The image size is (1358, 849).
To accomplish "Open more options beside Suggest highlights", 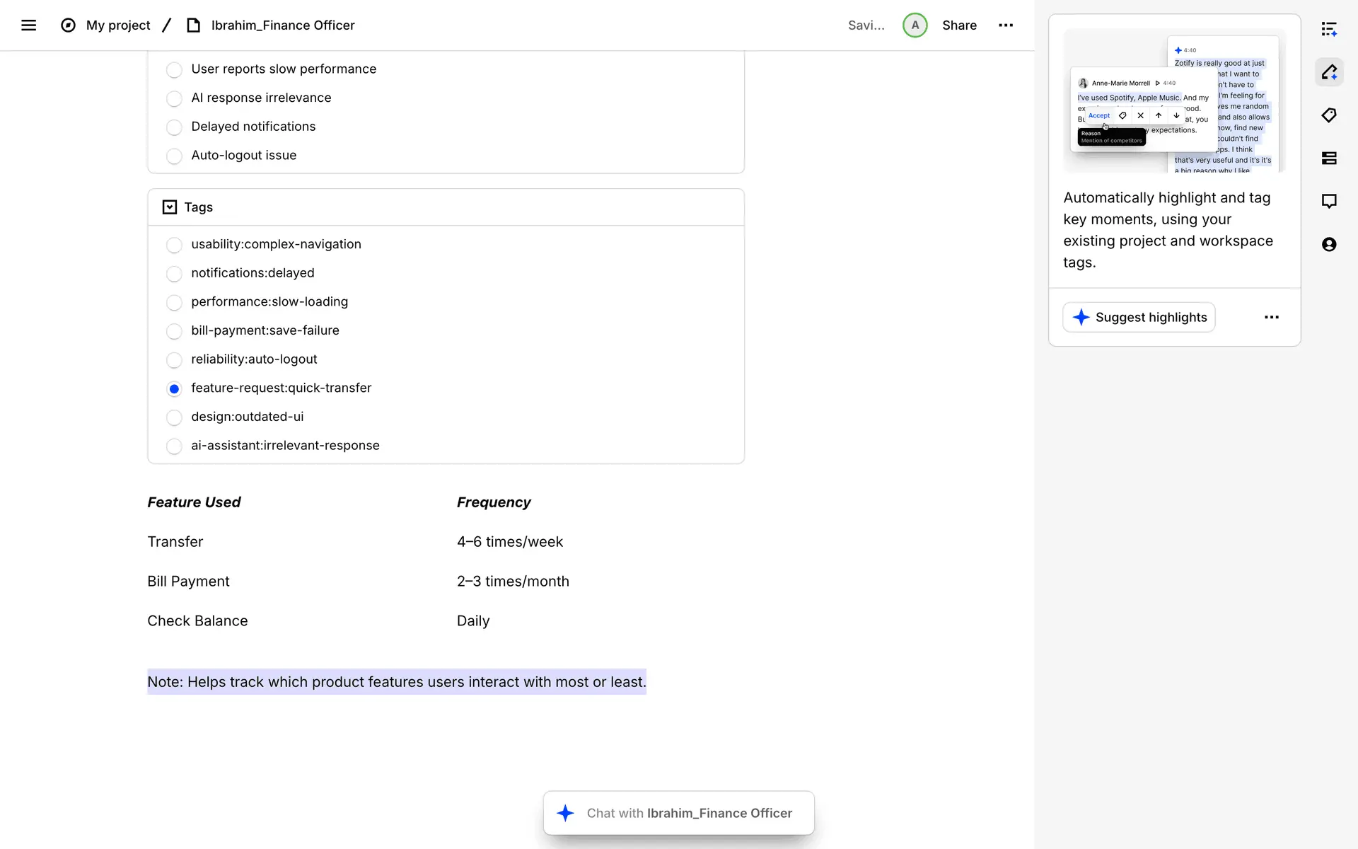I will (1271, 318).
